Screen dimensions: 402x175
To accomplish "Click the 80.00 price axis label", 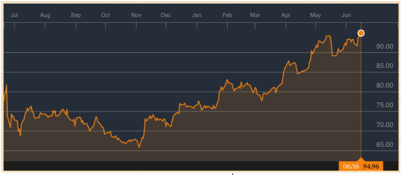I will pyautogui.click(x=384, y=86).
